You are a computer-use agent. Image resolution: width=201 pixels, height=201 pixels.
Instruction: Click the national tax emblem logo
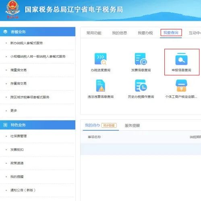[12, 9]
